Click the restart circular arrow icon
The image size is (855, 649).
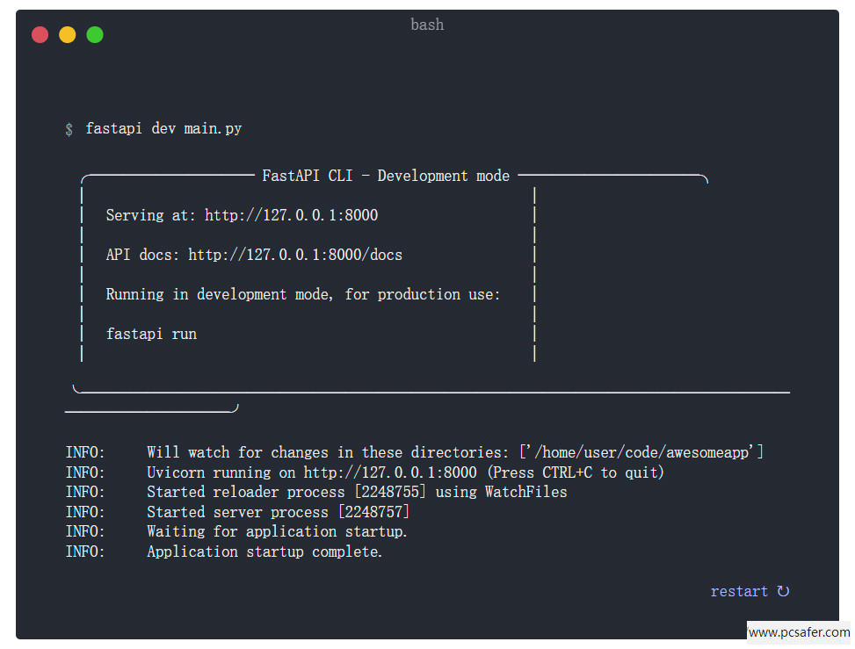pos(783,591)
